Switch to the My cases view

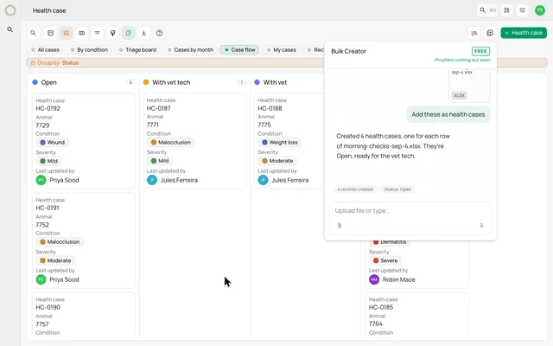click(x=281, y=50)
